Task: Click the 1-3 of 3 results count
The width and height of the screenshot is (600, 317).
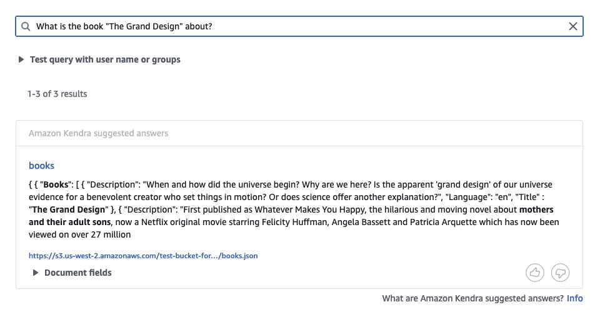Action: [57, 94]
